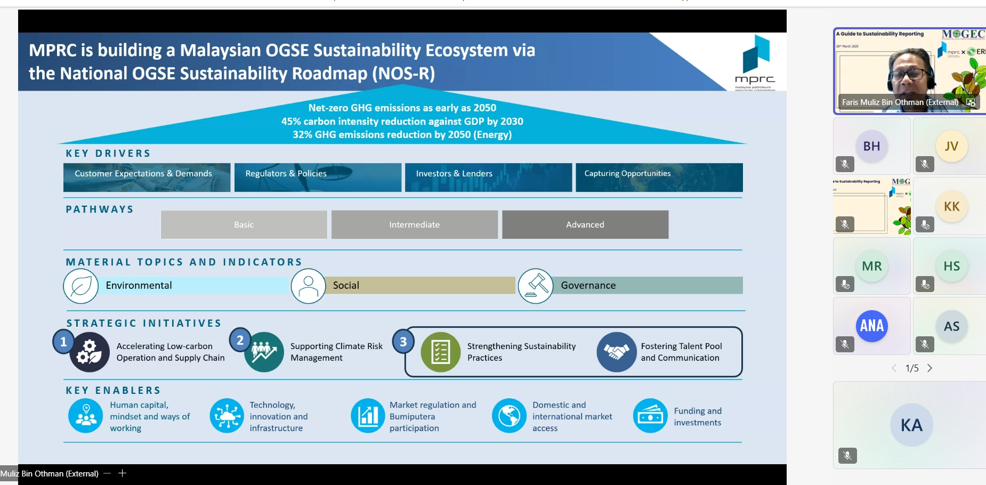986x485 pixels.
Task: Click the slide title text
Action: coord(282,61)
